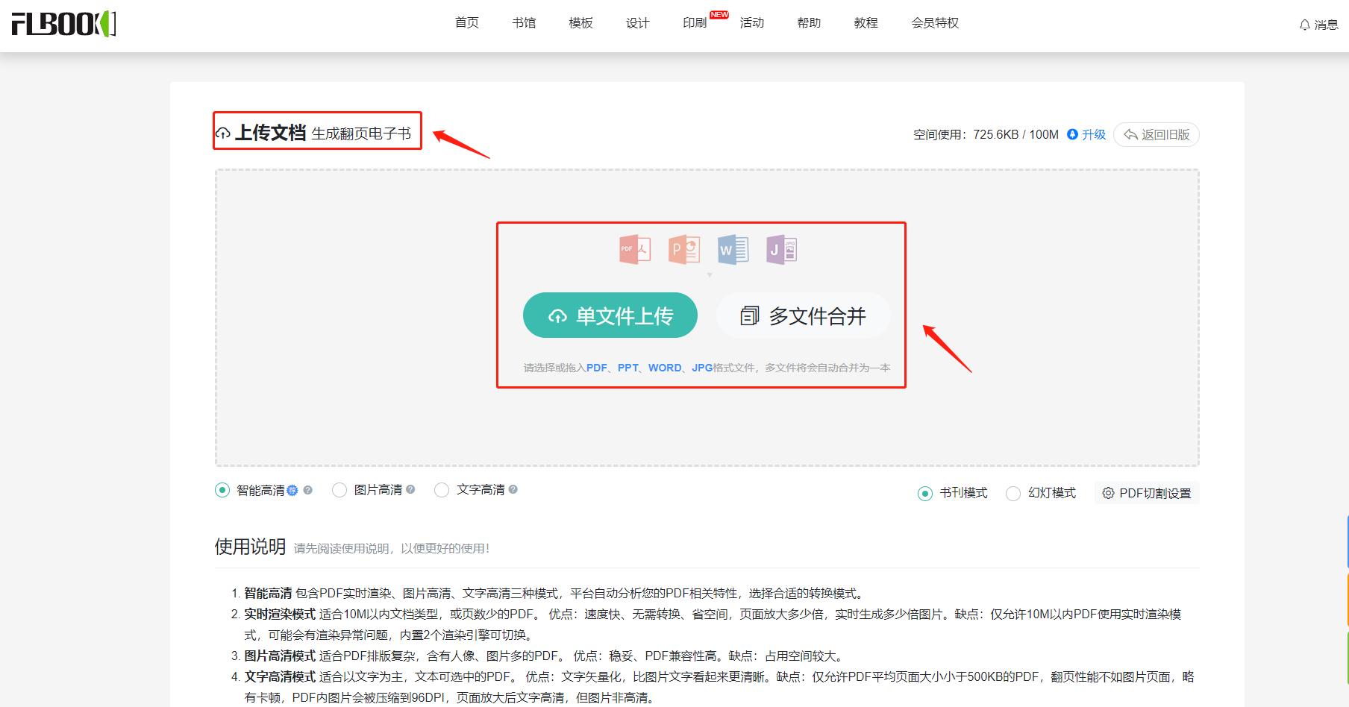Screen dimensions: 1349x707
Task: Open 帮助 in navigation
Action: [809, 23]
